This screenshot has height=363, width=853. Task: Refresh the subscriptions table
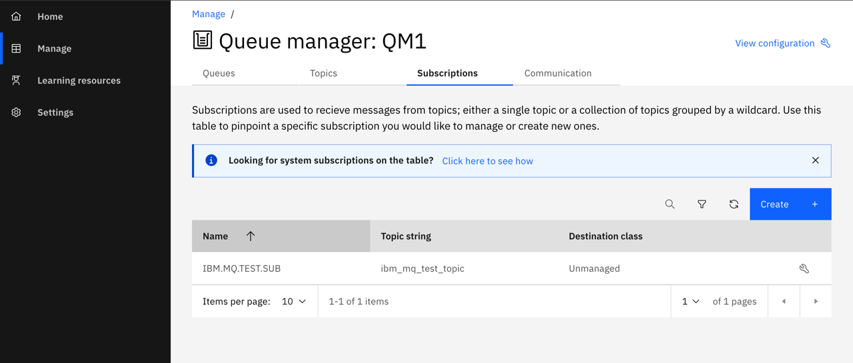(734, 204)
